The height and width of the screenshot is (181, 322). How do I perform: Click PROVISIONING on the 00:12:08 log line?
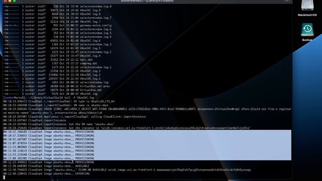85,158
